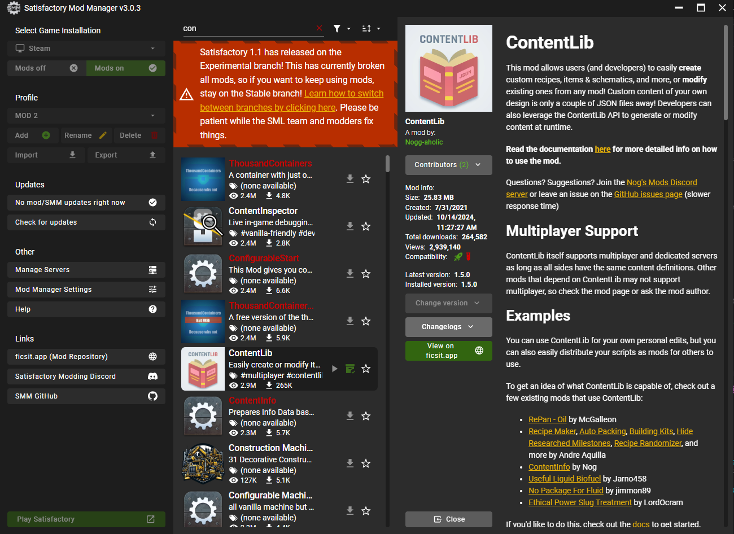Click the ContentInspector mod thumbnail
734x534 pixels.
click(x=203, y=226)
